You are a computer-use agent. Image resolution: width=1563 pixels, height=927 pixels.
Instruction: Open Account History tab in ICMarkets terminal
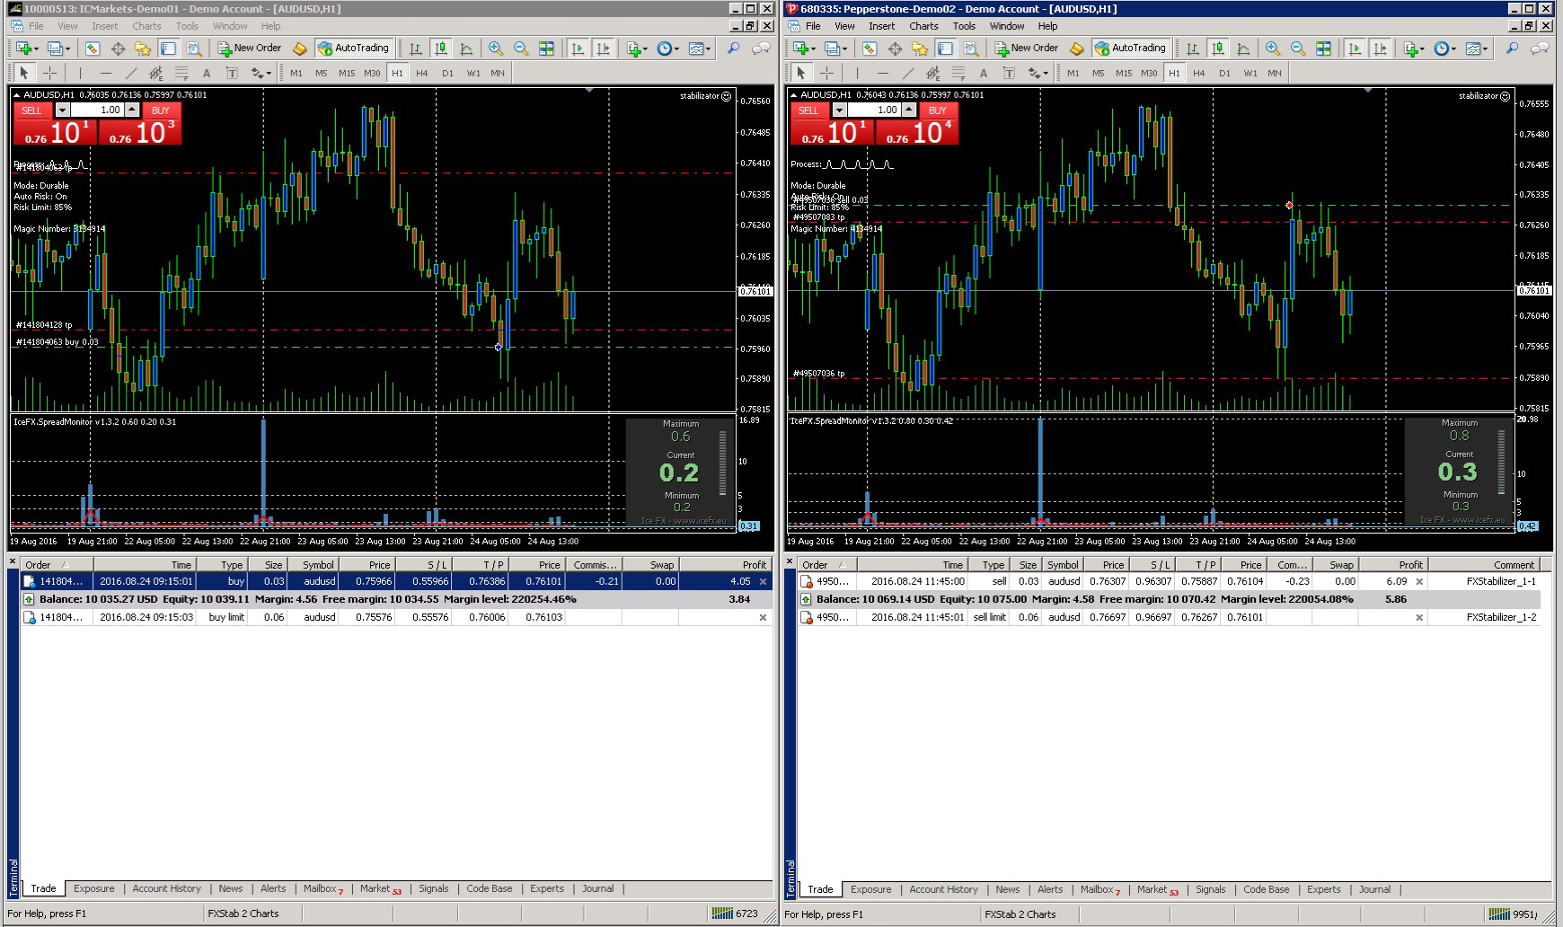pyautogui.click(x=166, y=888)
